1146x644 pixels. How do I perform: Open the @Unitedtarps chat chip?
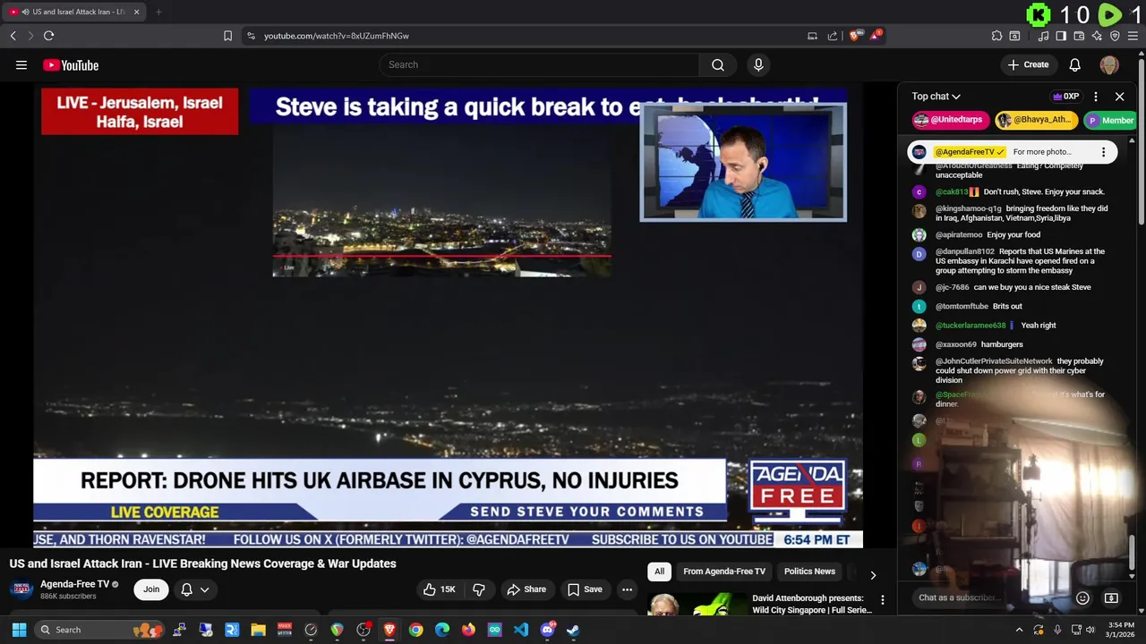pyautogui.click(x=949, y=120)
